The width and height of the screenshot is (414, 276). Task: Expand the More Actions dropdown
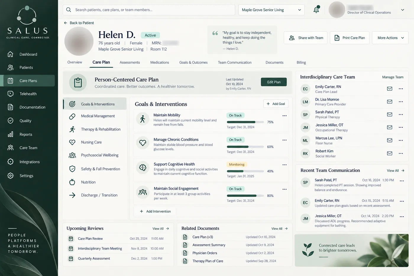[x=390, y=38]
